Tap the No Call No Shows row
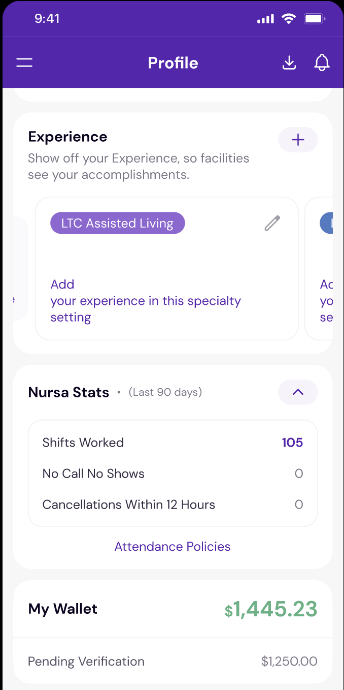The width and height of the screenshot is (344, 690). (x=173, y=474)
